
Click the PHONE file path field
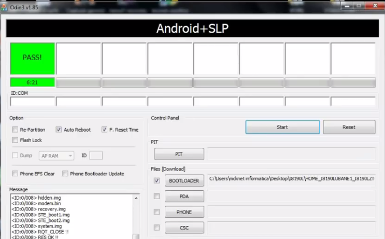[291, 212]
